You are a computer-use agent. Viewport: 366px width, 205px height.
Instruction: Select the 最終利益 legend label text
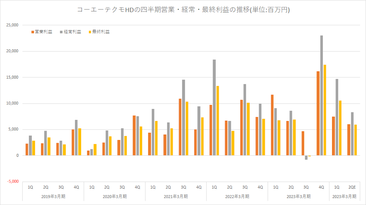[101, 32]
